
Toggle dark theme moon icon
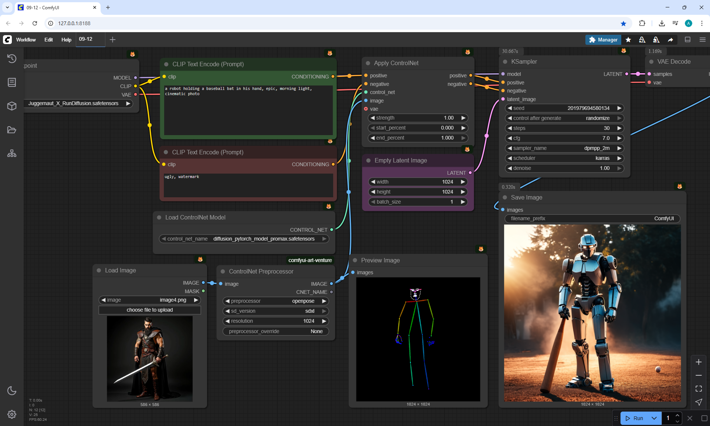pos(12,390)
